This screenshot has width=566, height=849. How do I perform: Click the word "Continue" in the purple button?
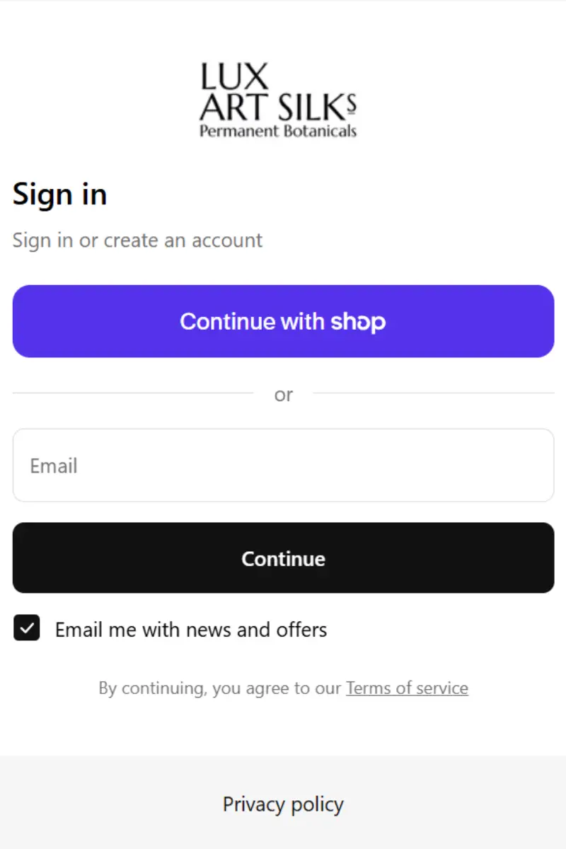227,322
